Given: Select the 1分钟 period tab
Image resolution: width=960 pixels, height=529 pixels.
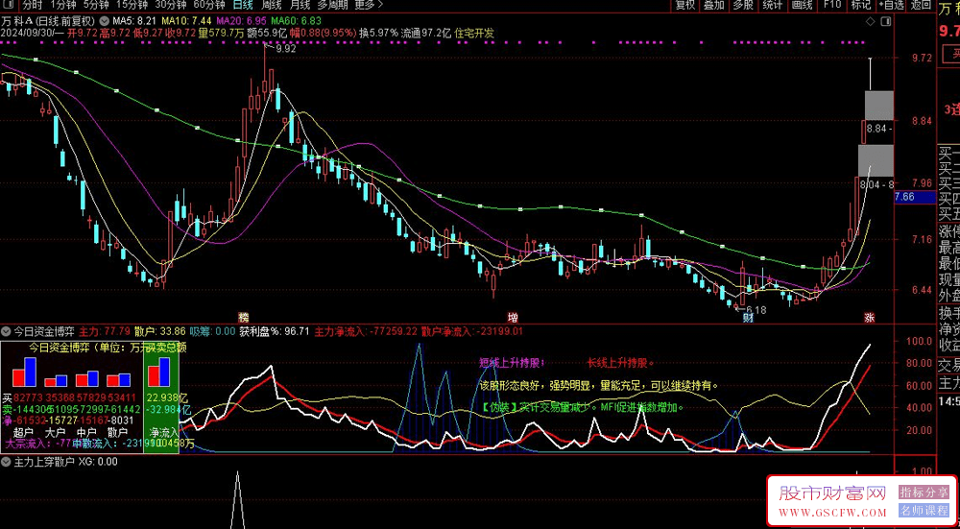Looking at the screenshot, I should click(63, 5).
